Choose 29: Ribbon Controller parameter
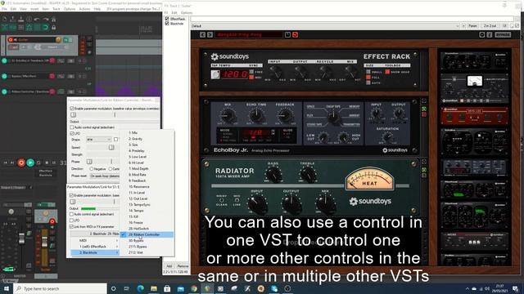The height and width of the screenshot is (294, 524). [x=147, y=234]
